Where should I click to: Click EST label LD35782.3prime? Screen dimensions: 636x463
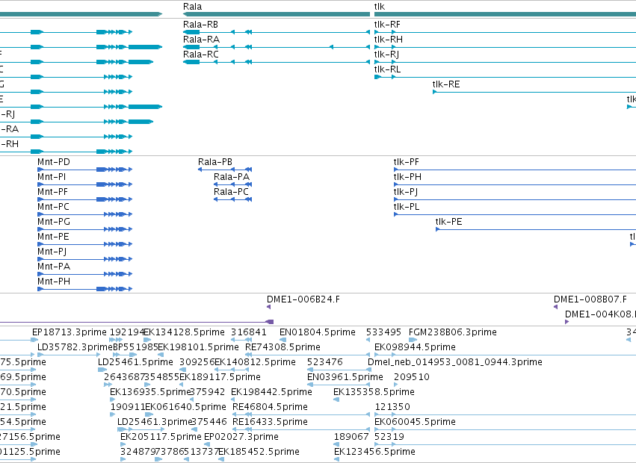[75, 347]
